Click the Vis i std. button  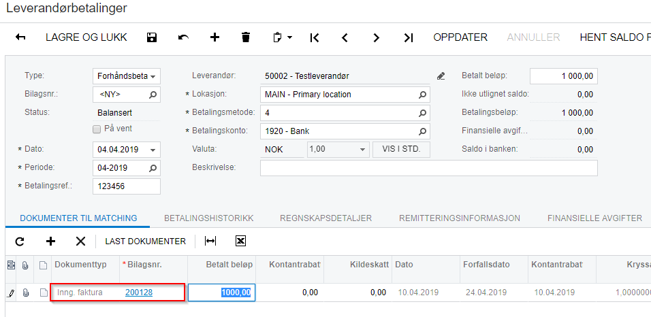[x=401, y=150]
